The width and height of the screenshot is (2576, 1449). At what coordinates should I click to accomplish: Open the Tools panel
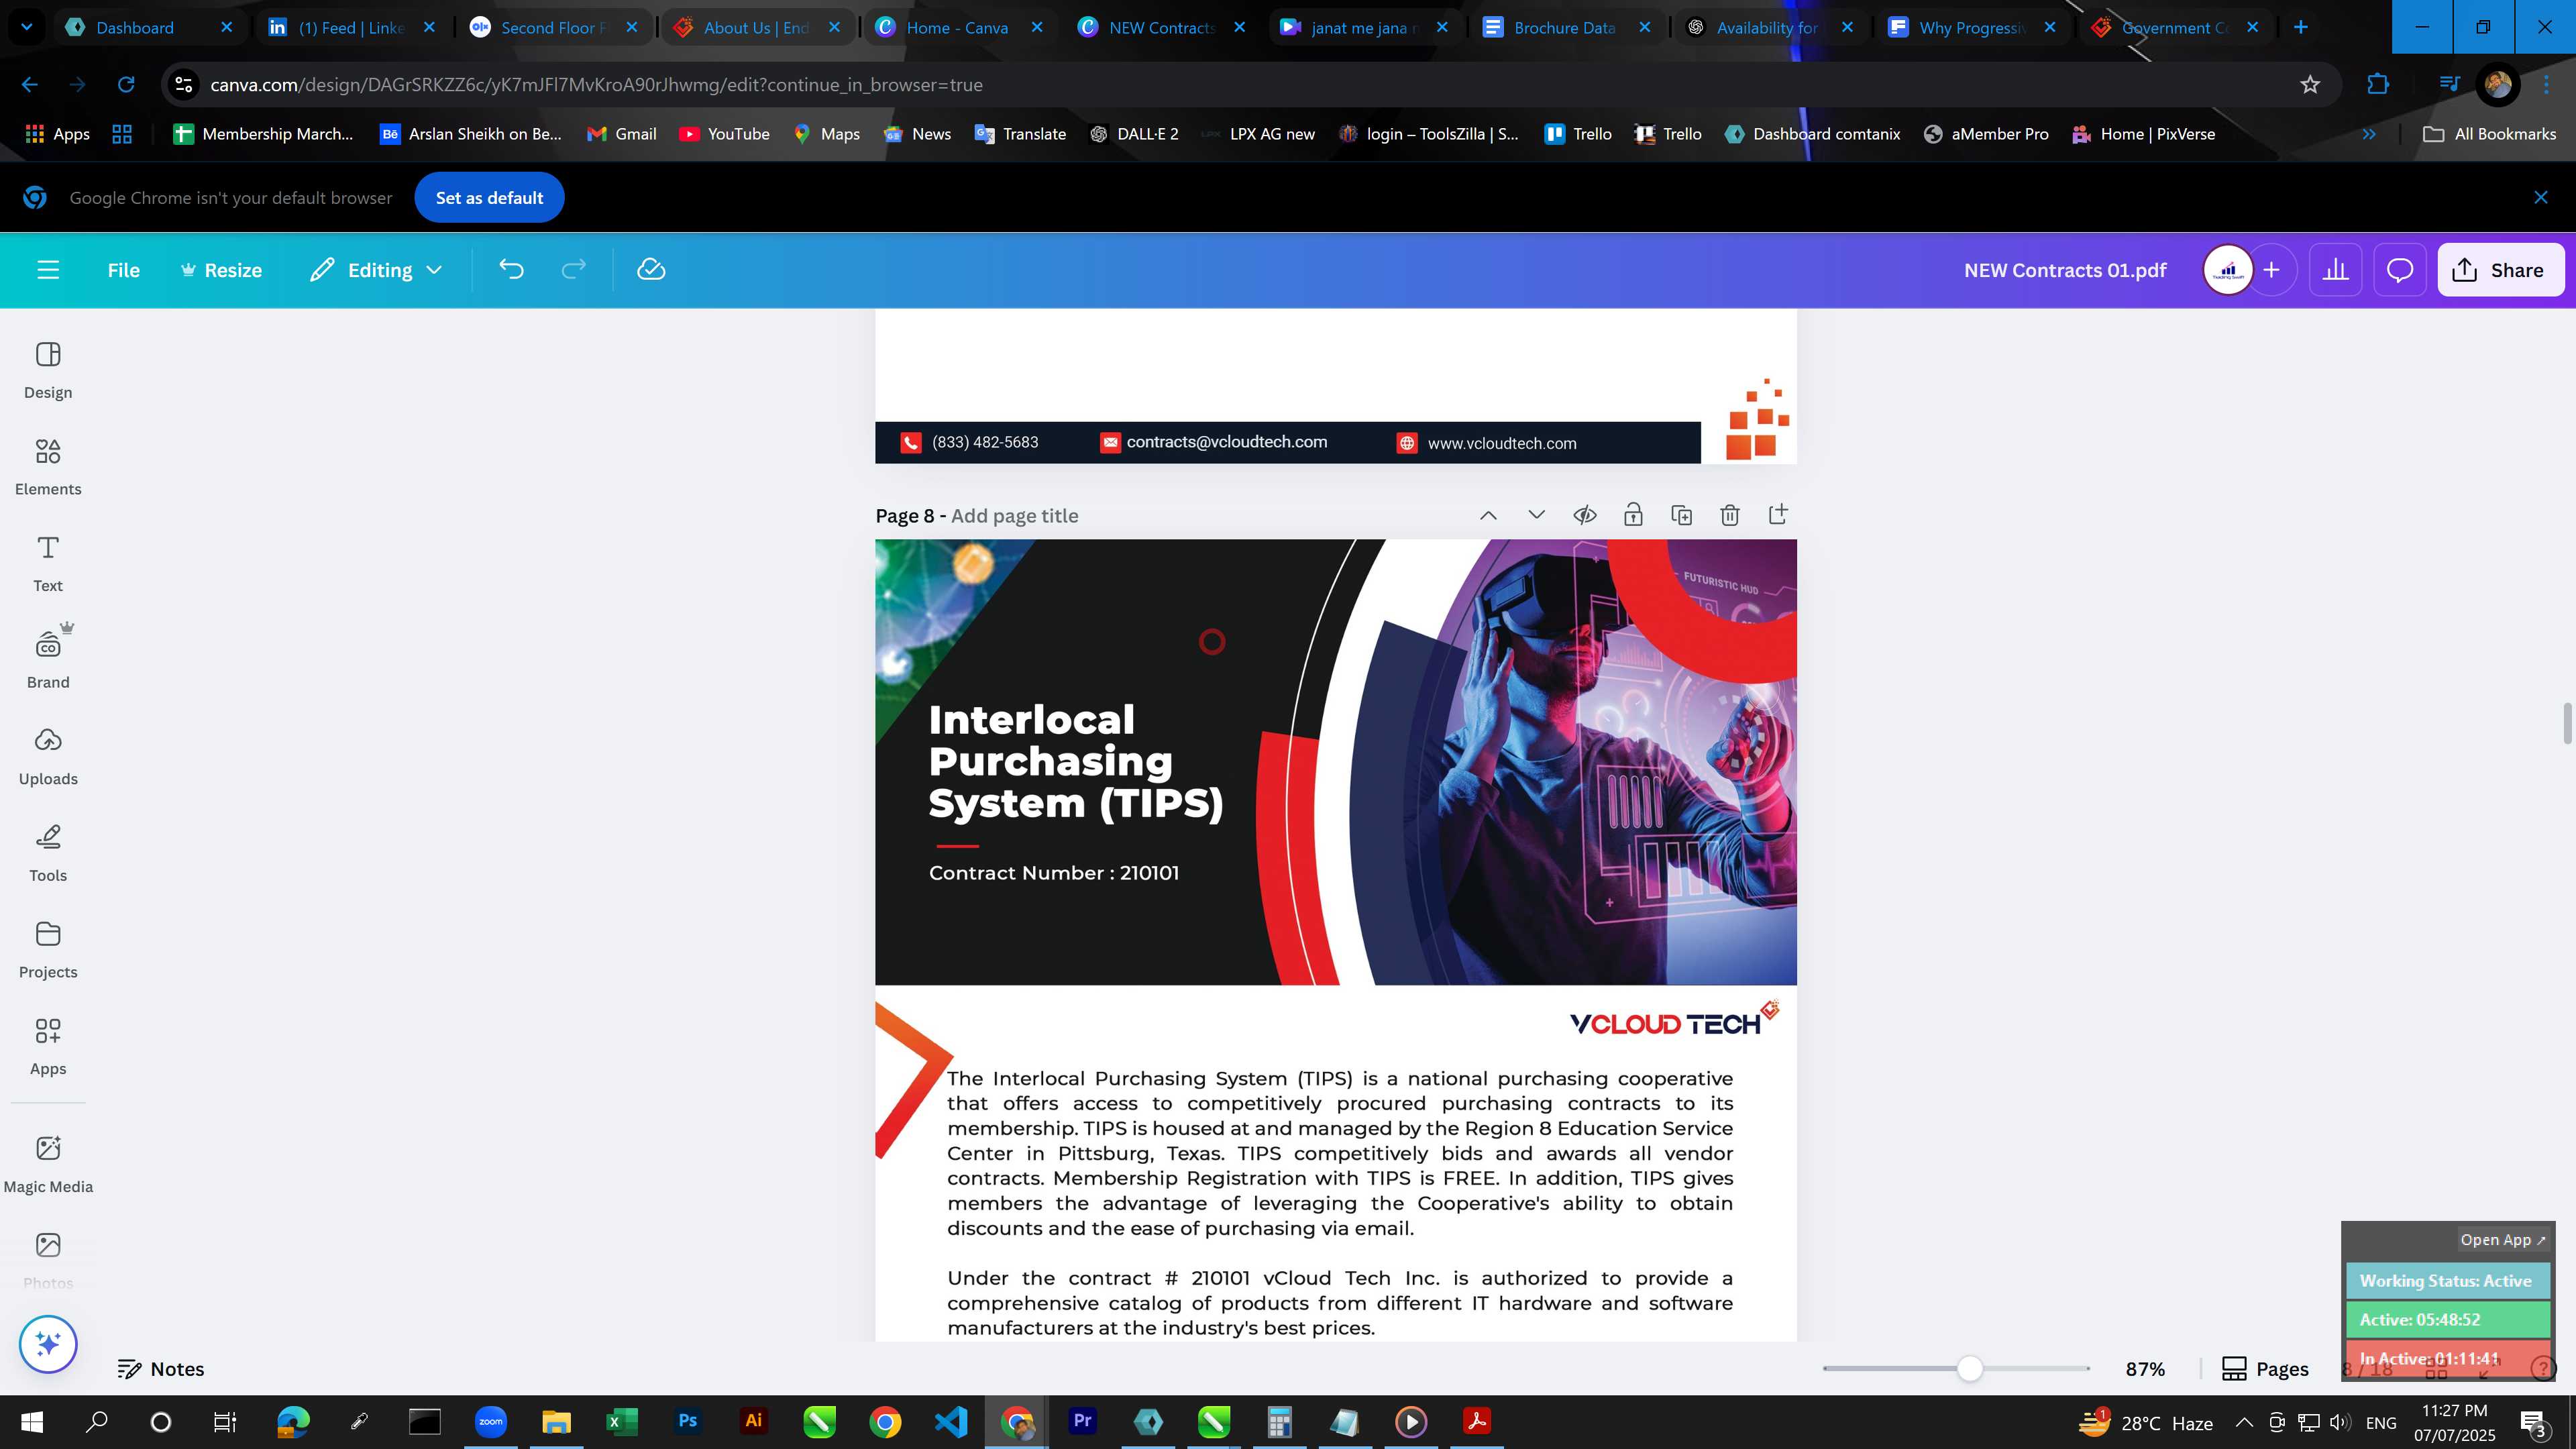coord(48,854)
